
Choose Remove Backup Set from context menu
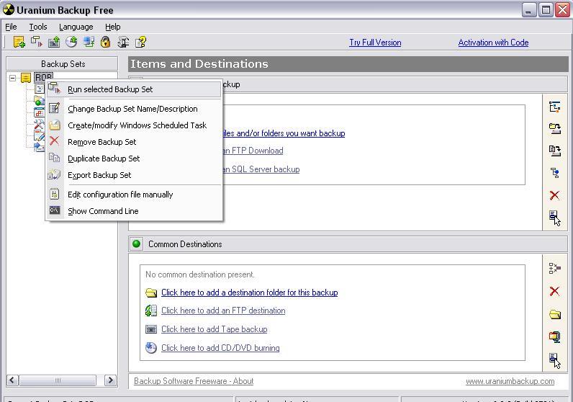click(134, 141)
